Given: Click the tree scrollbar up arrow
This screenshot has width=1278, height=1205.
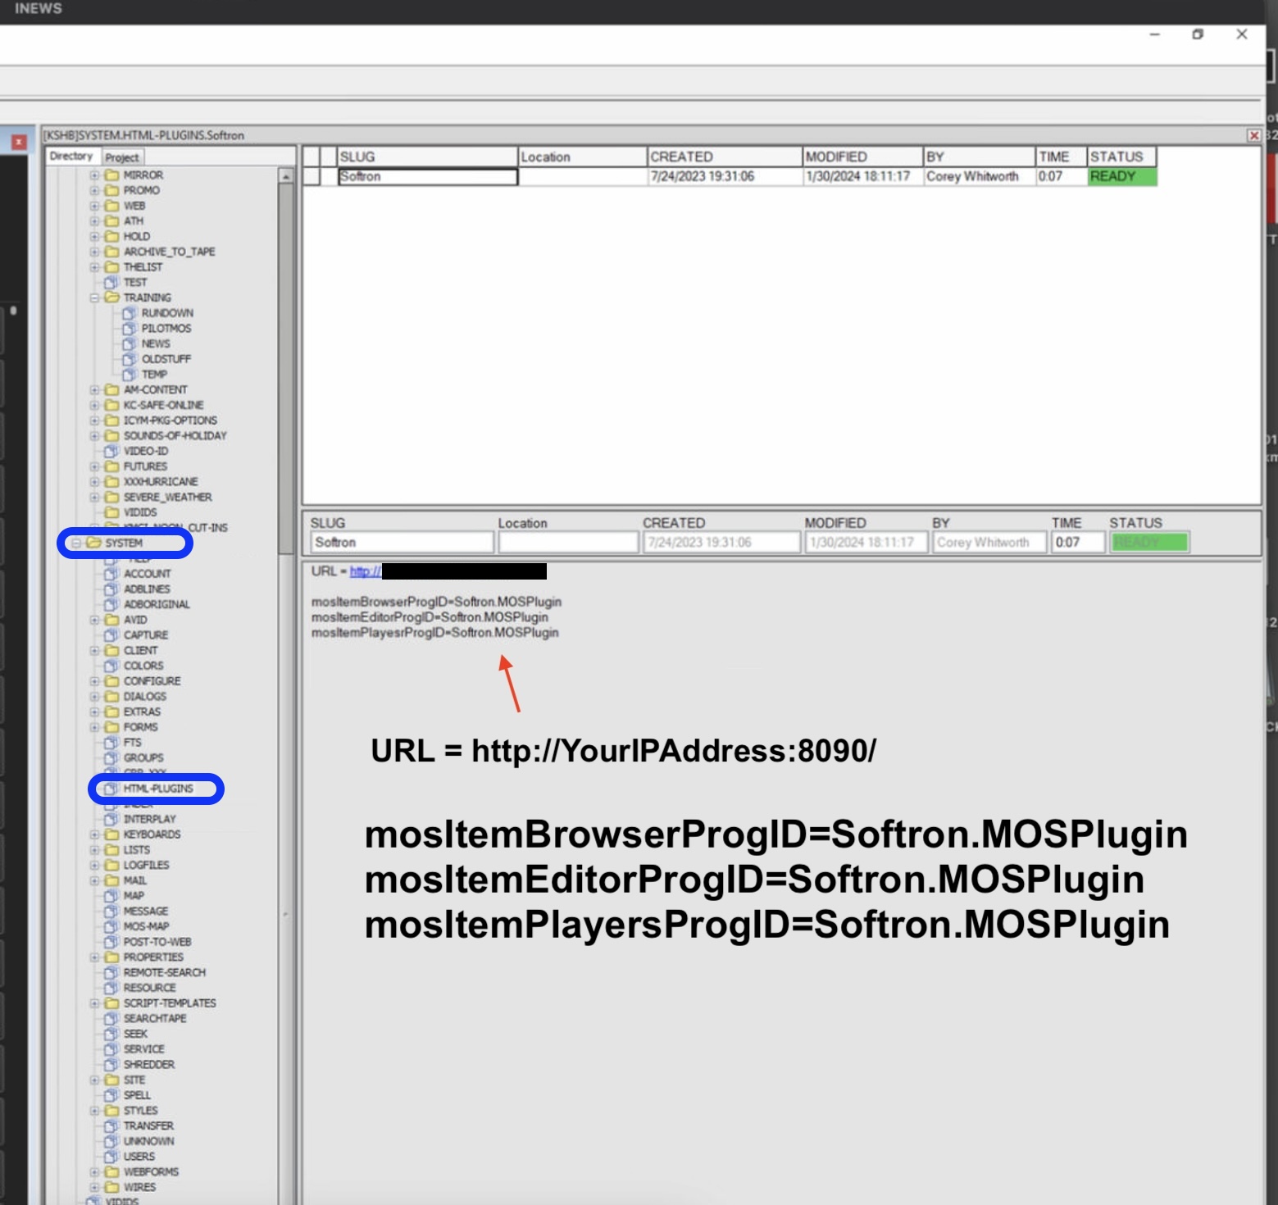Looking at the screenshot, I should tap(285, 176).
